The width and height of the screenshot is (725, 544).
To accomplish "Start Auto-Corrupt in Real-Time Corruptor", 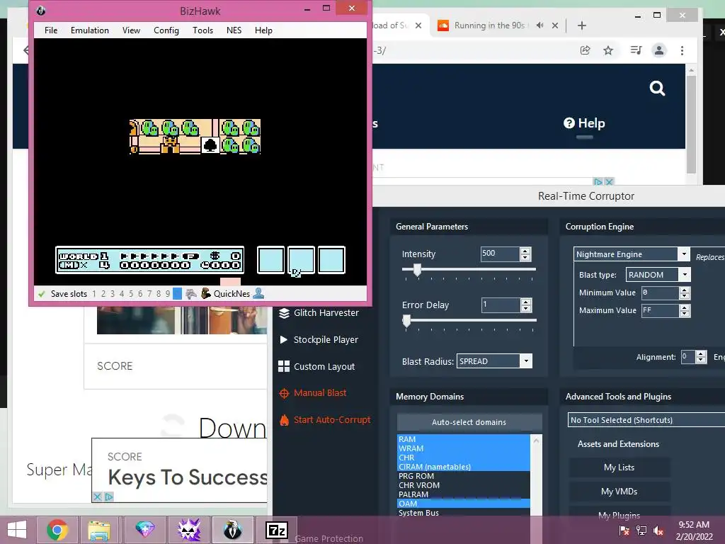I will coord(325,419).
